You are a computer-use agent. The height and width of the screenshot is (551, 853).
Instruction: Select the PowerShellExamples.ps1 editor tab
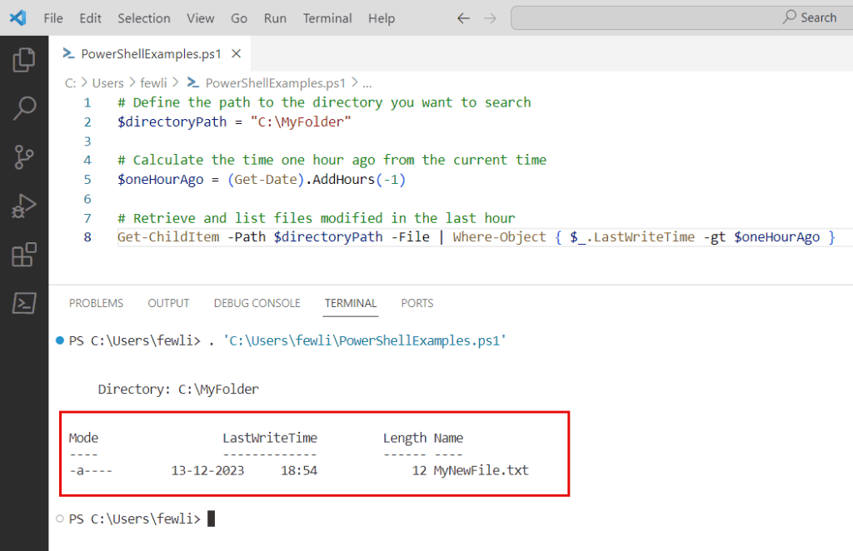tap(152, 54)
